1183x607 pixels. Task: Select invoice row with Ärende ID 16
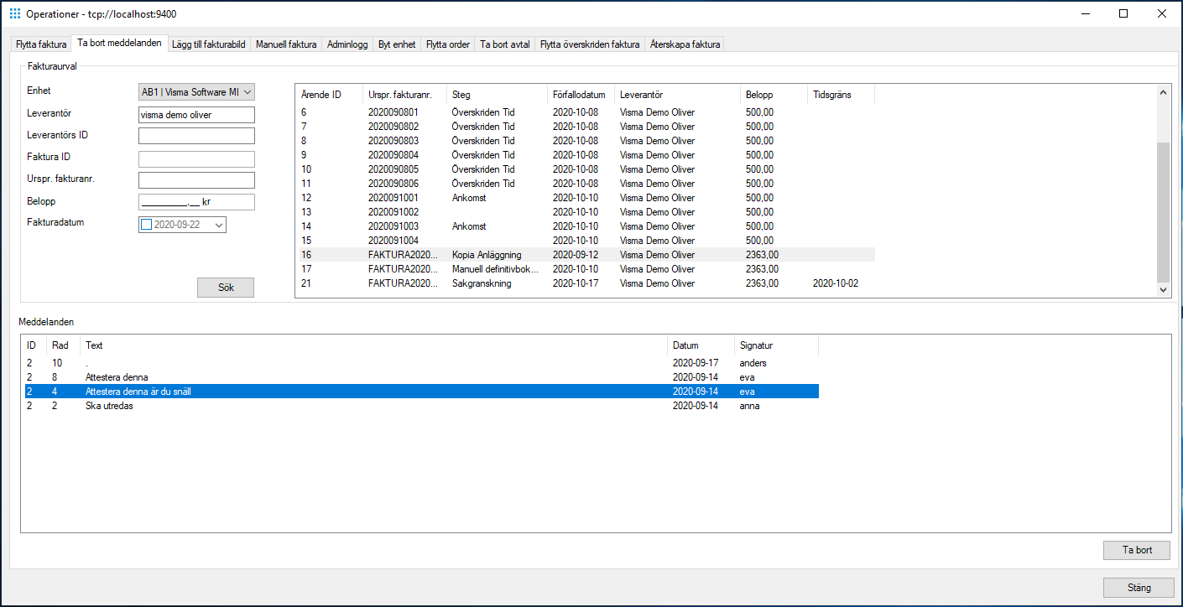(503, 254)
